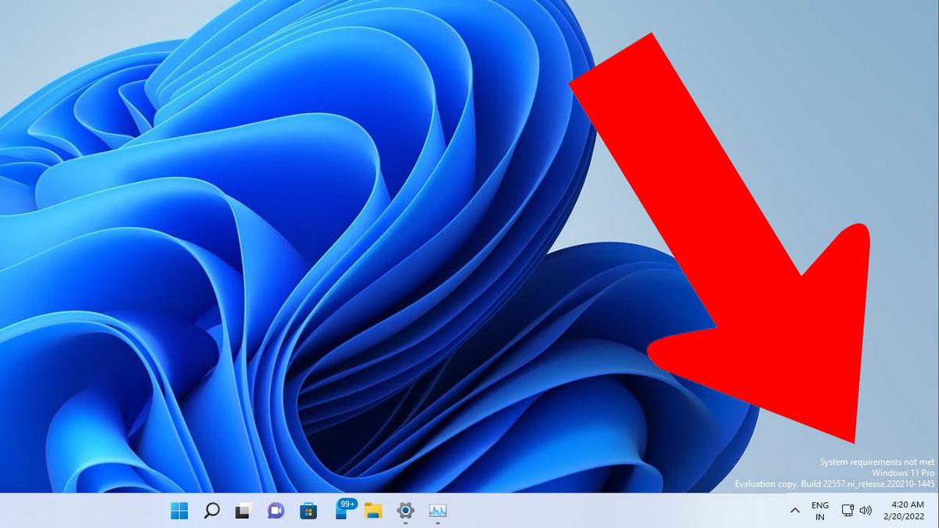Image resolution: width=939 pixels, height=528 pixels.
Task: Click the 'Windows 11 Pro' watermark text
Action: pyautogui.click(x=904, y=472)
